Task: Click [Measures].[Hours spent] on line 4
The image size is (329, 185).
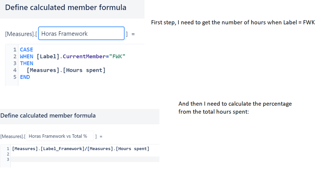Action: coord(66,70)
